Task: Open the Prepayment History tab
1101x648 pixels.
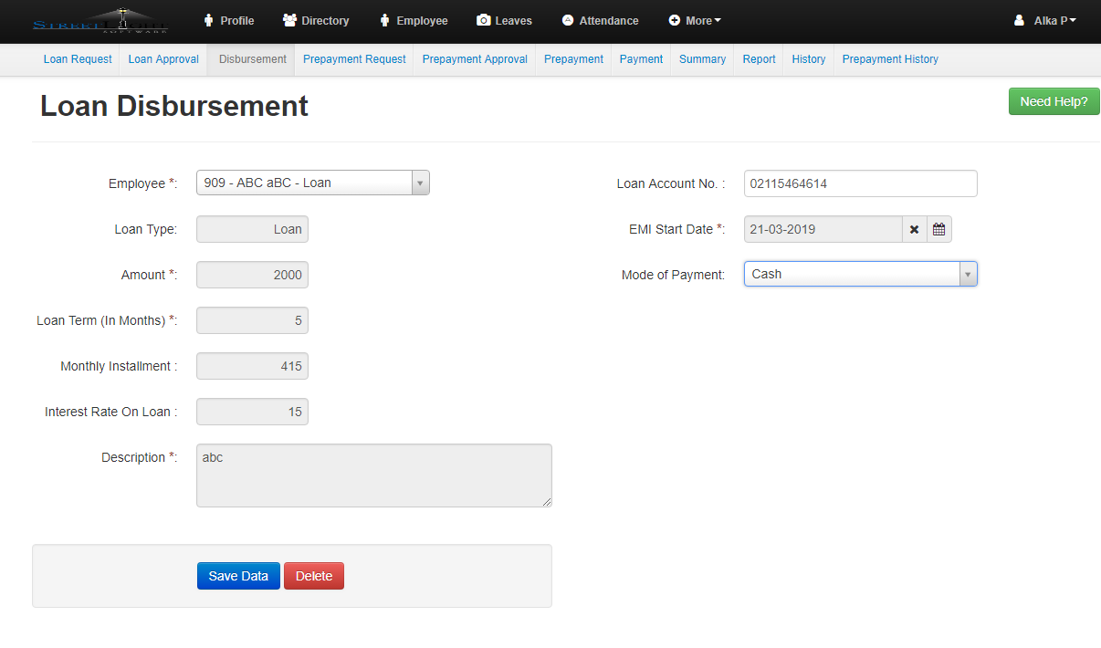Action: 890,59
